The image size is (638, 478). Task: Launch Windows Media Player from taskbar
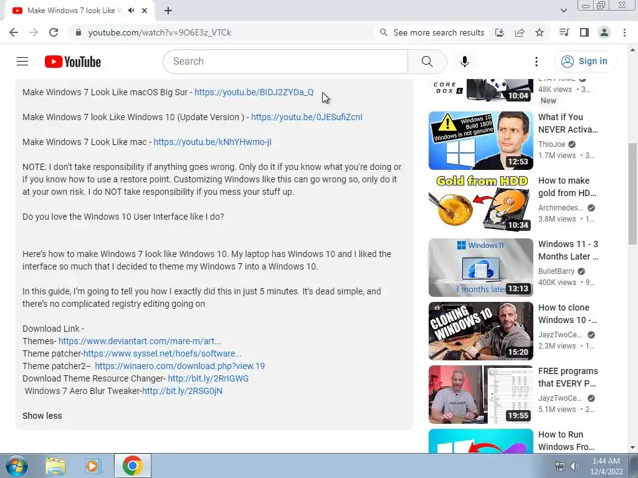(x=93, y=466)
